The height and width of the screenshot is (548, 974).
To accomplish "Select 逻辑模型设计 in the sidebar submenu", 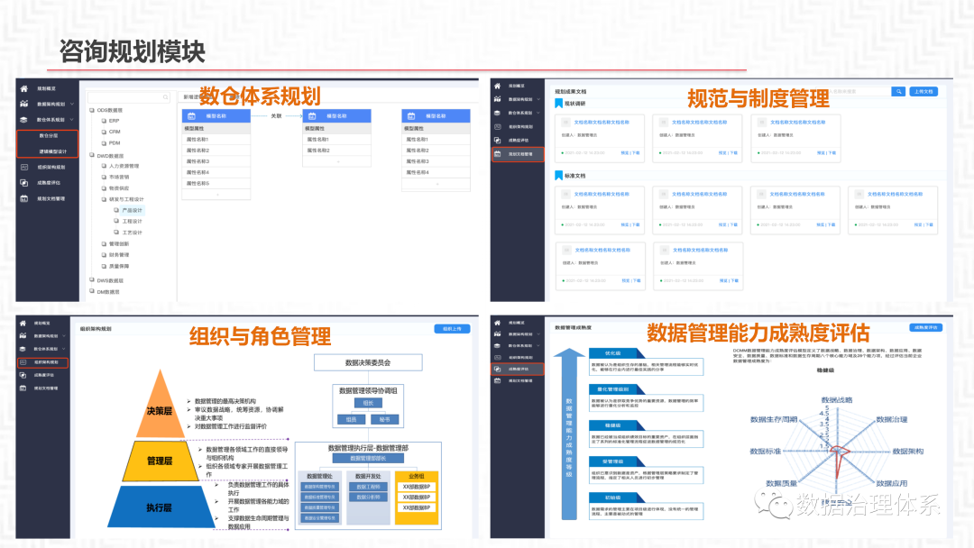I will (52, 151).
